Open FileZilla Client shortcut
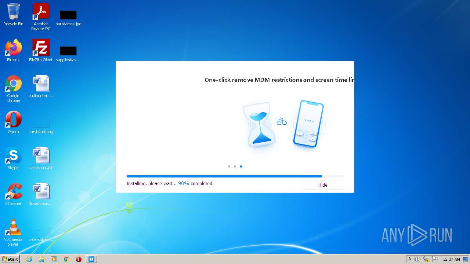This screenshot has height=264, width=470. 41,51
